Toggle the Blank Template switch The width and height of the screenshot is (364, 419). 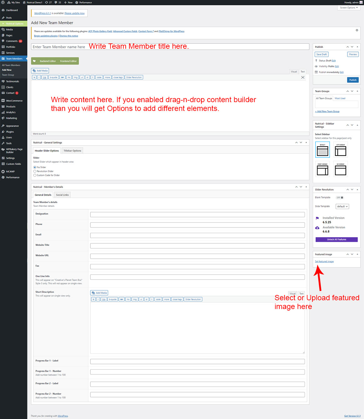[x=340, y=197]
